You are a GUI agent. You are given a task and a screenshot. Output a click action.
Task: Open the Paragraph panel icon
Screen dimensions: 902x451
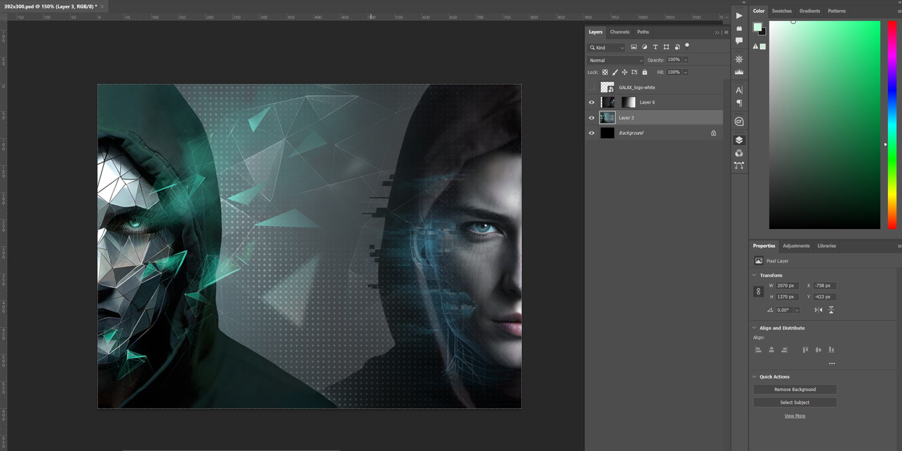(739, 103)
